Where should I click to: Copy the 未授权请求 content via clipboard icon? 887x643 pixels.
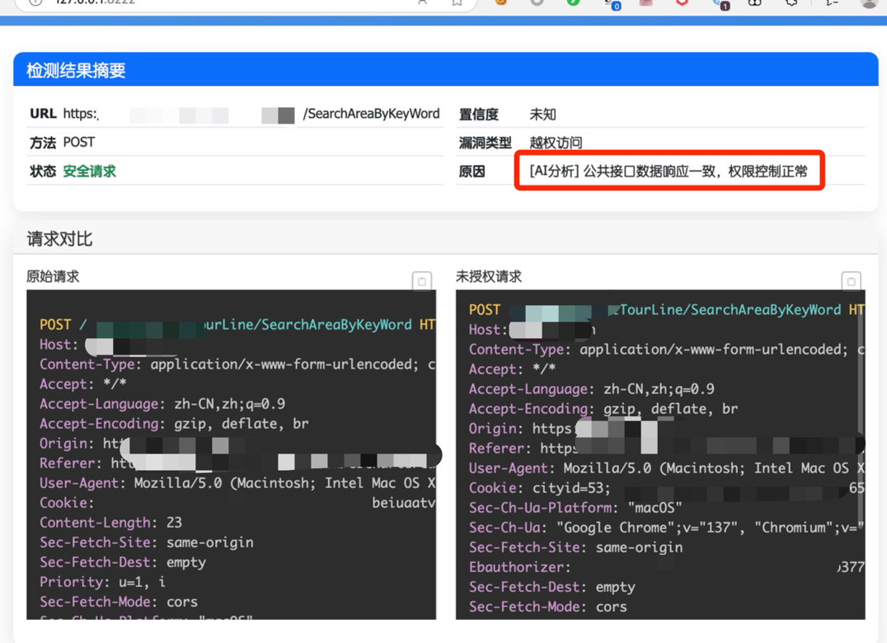(x=851, y=281)
